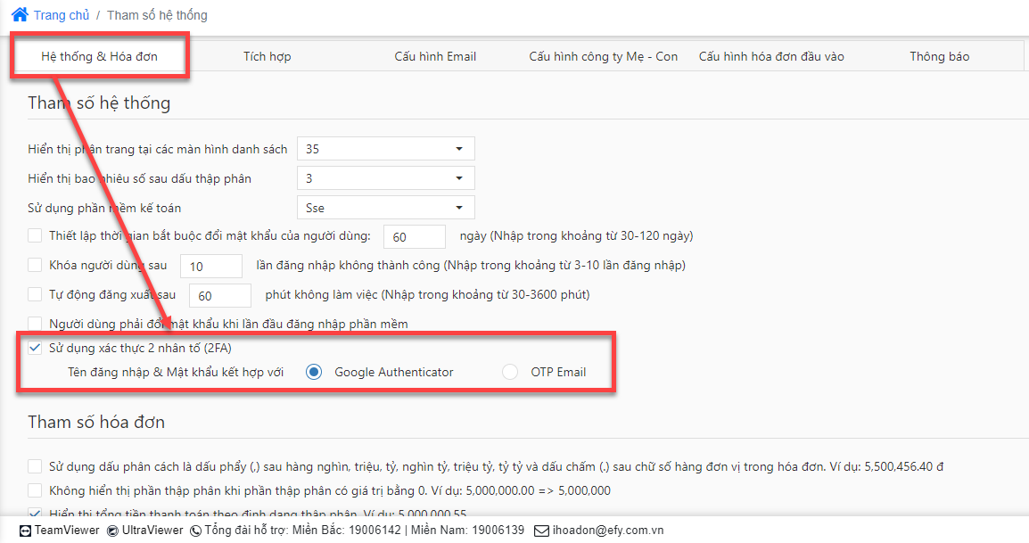Click the TeamViewer icon in footer
The height and width of the screenshot is (543, 1029).
(25, 531)
